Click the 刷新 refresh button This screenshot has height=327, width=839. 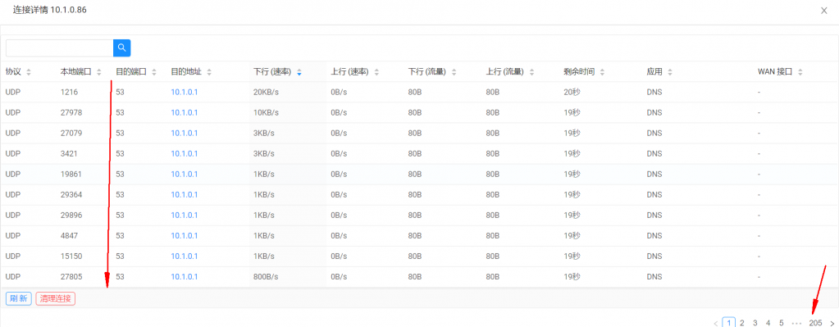click(19, 298)
